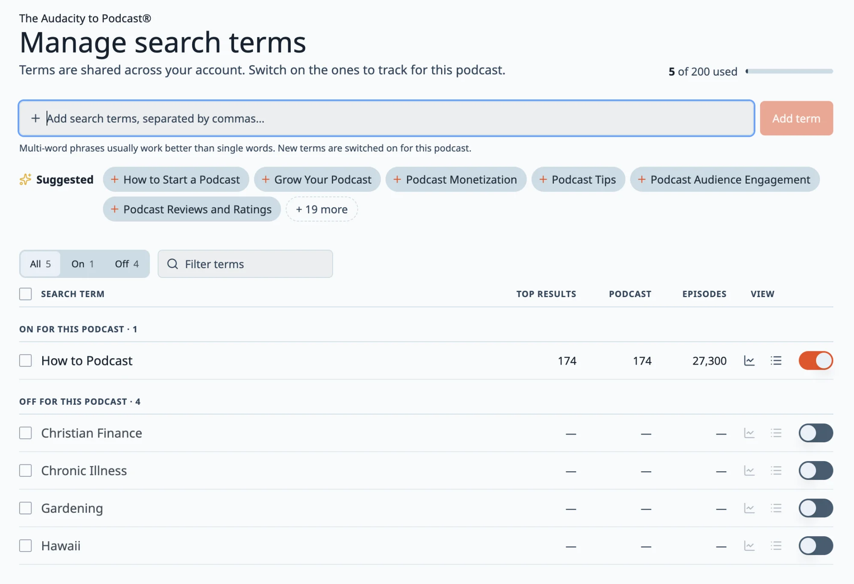Viewport: 854px width, 584px height.
Task: Open trend chart icon for How to Podcast
Action: coord(749,361)
